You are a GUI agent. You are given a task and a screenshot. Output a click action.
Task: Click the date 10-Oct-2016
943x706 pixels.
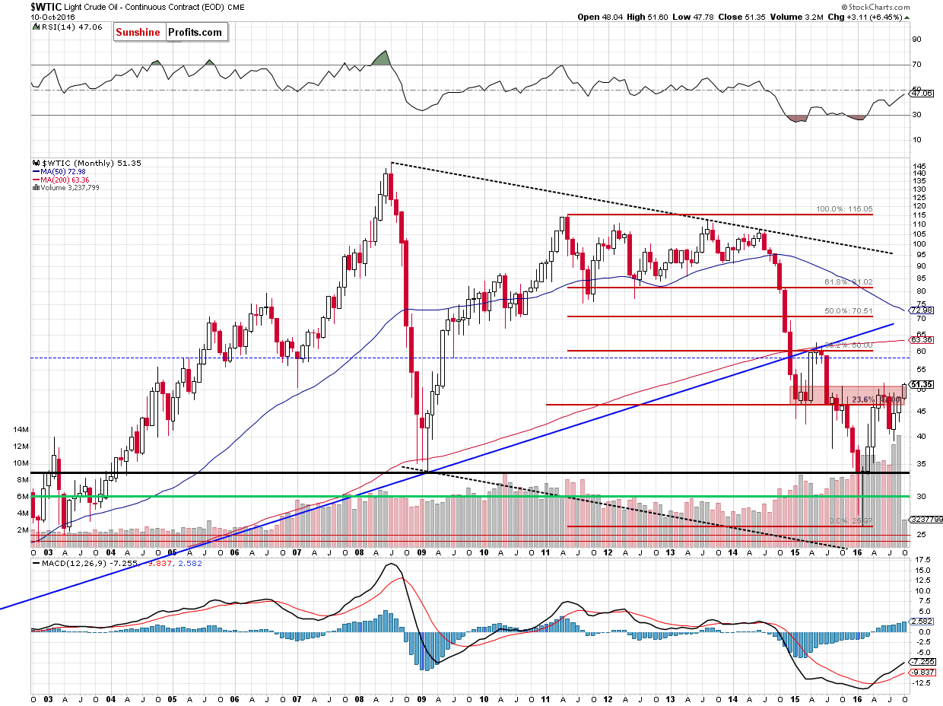pyautogui.click(x=52, y=16)
